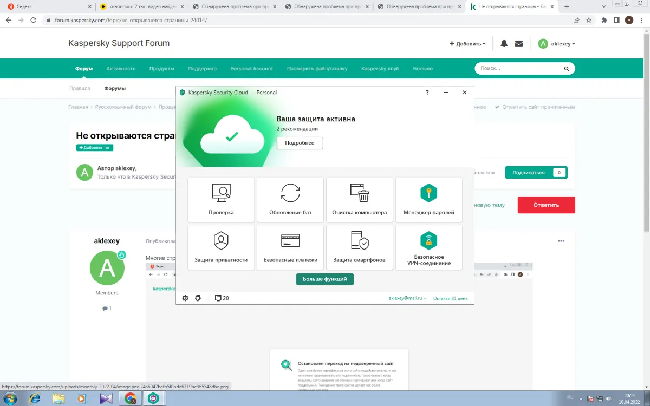
Task: Launch Обновление баз database update
Action: 290,200
